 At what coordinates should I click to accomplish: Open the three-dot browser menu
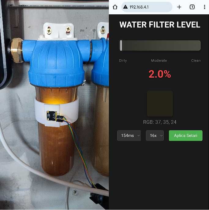[x=204, y=7]
